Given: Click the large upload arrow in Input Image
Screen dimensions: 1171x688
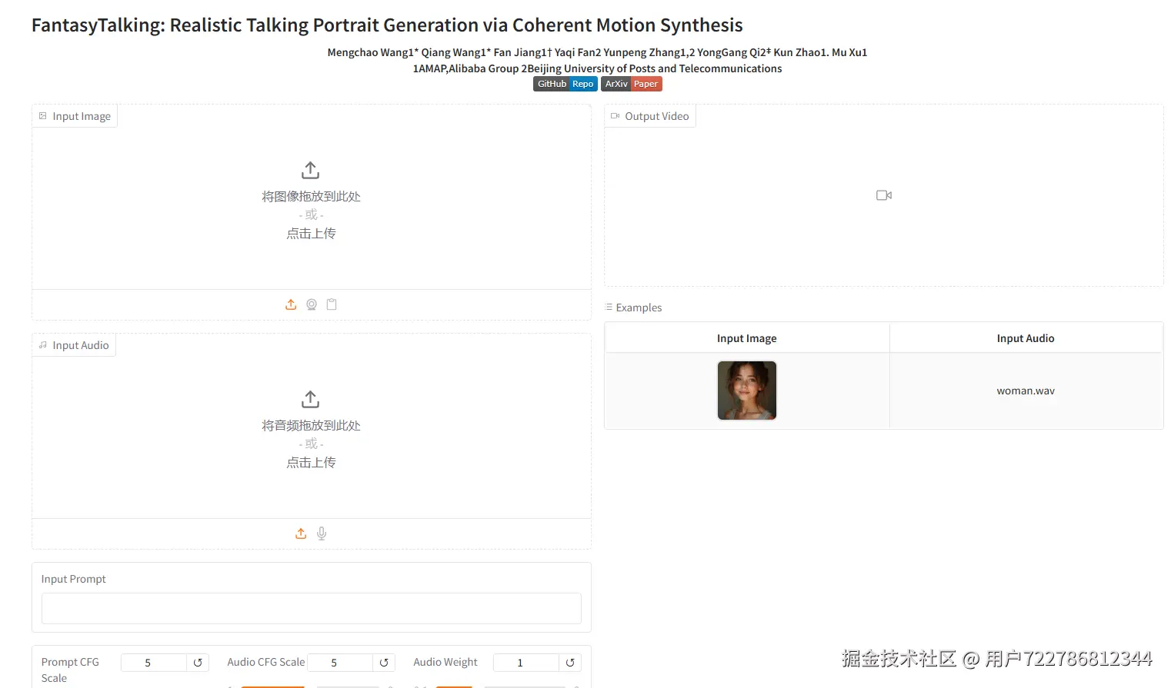Looking at the screenshot, I should (311, 170).
